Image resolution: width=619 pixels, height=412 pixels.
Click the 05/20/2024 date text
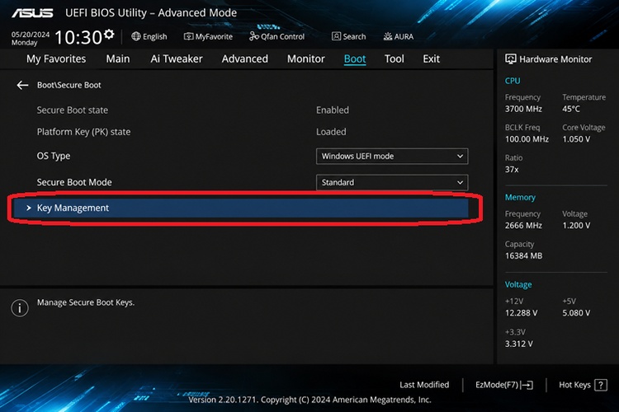point(31,35)
